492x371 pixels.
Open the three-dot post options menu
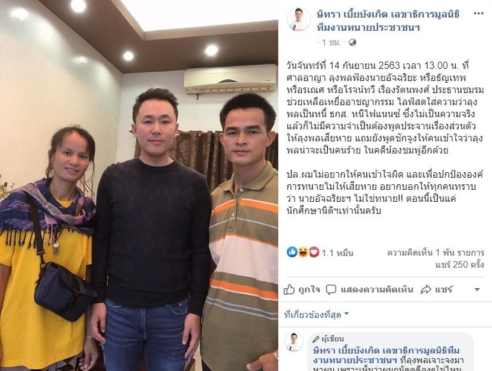coord(478,14)
